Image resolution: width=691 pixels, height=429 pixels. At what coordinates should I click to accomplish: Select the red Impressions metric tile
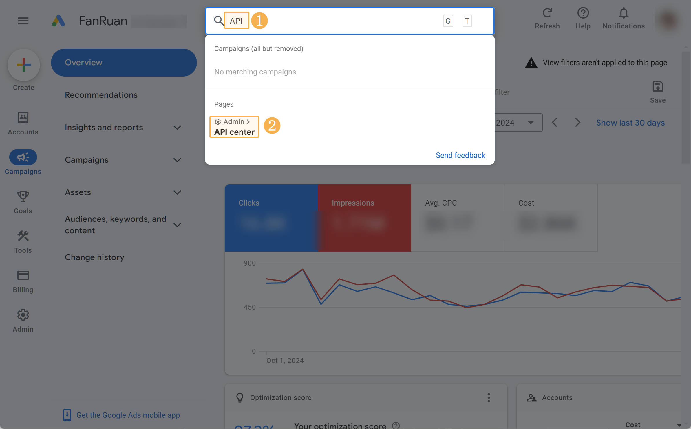pyautogui.click(x=364, y=217)
